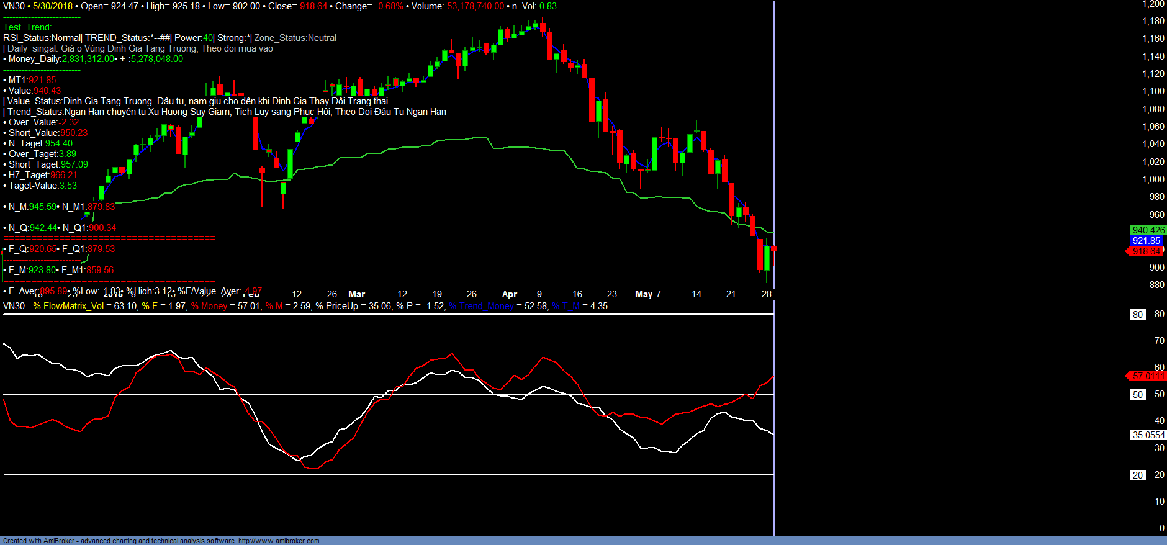Click the blue 921.85 price marker
1167x545 pixels.
coord(1146,241)
